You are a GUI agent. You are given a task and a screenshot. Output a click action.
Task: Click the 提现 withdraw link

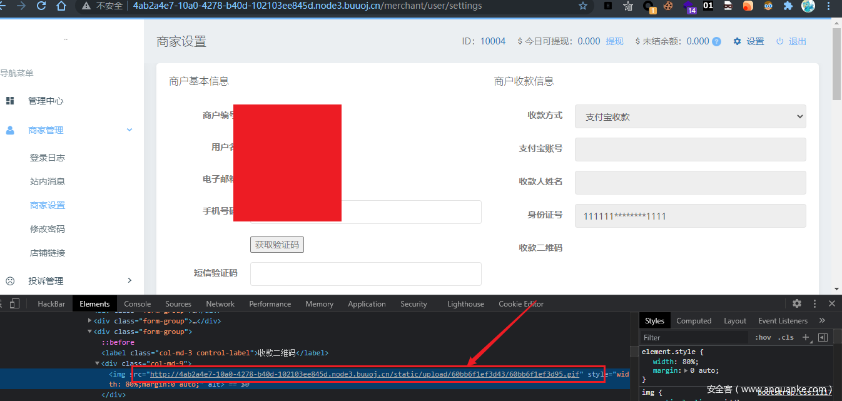tap(614, 41)
